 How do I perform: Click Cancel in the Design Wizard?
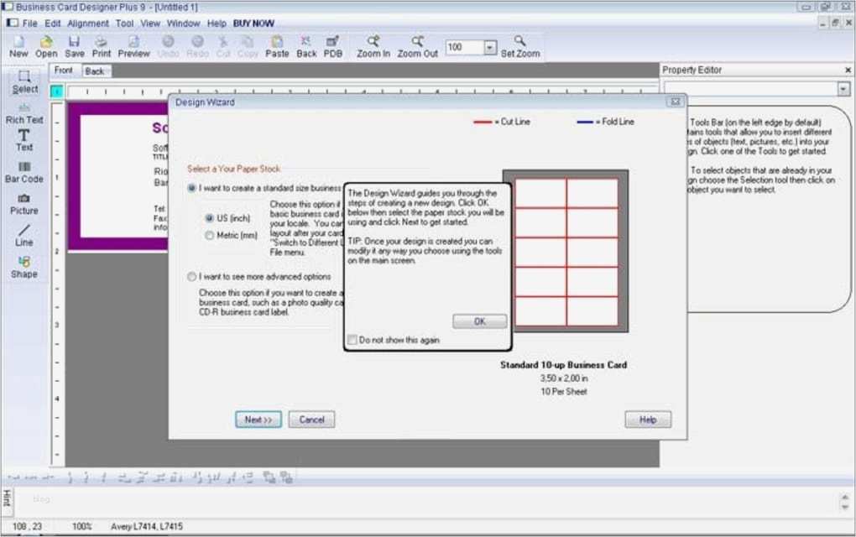pos(311,420)
